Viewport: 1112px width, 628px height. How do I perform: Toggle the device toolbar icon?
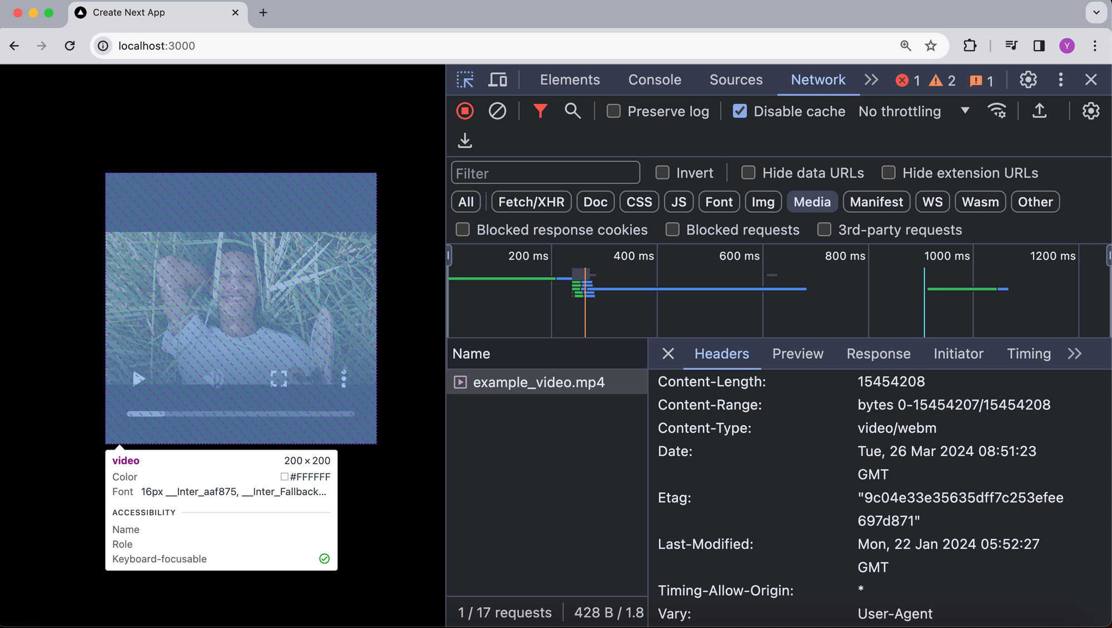498,80
